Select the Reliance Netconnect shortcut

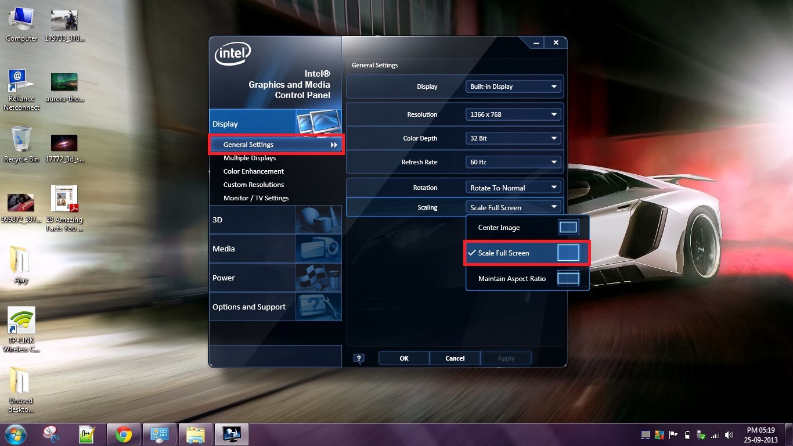pos(21,90)
